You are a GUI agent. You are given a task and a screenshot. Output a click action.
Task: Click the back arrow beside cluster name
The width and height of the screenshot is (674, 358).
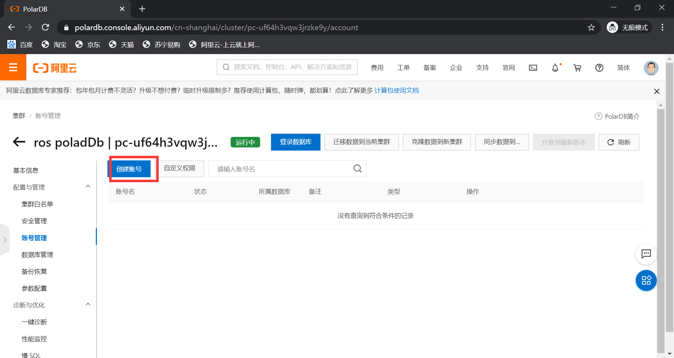pos(19,142)
